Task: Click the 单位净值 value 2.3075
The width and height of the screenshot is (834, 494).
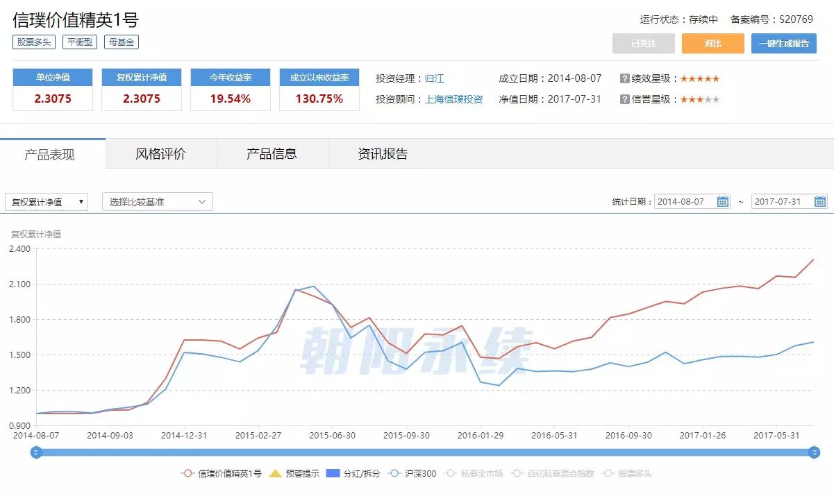Action: point(53,99)
